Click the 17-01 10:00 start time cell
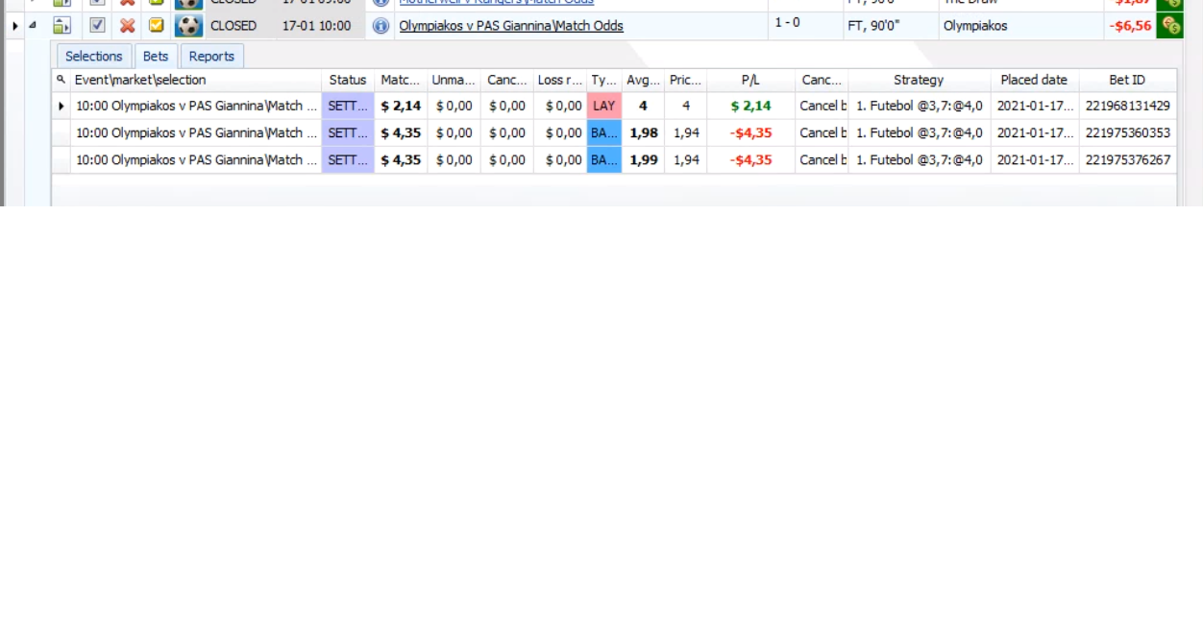 317,26
